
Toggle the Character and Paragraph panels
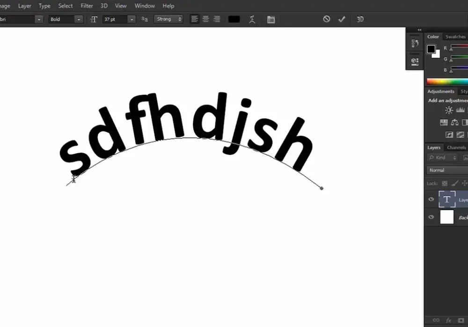tap(271, 19)
